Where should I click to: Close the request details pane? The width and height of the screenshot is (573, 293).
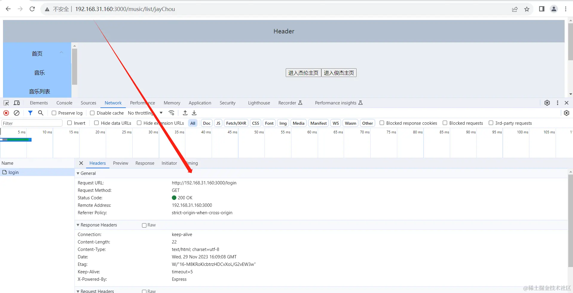click(81, 163)
